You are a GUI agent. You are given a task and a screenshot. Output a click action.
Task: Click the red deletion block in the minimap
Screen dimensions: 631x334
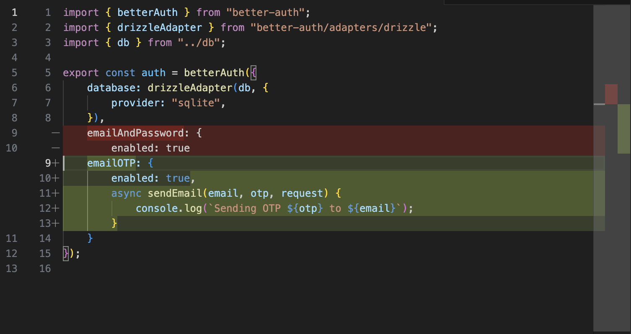(x=611, y=94)
